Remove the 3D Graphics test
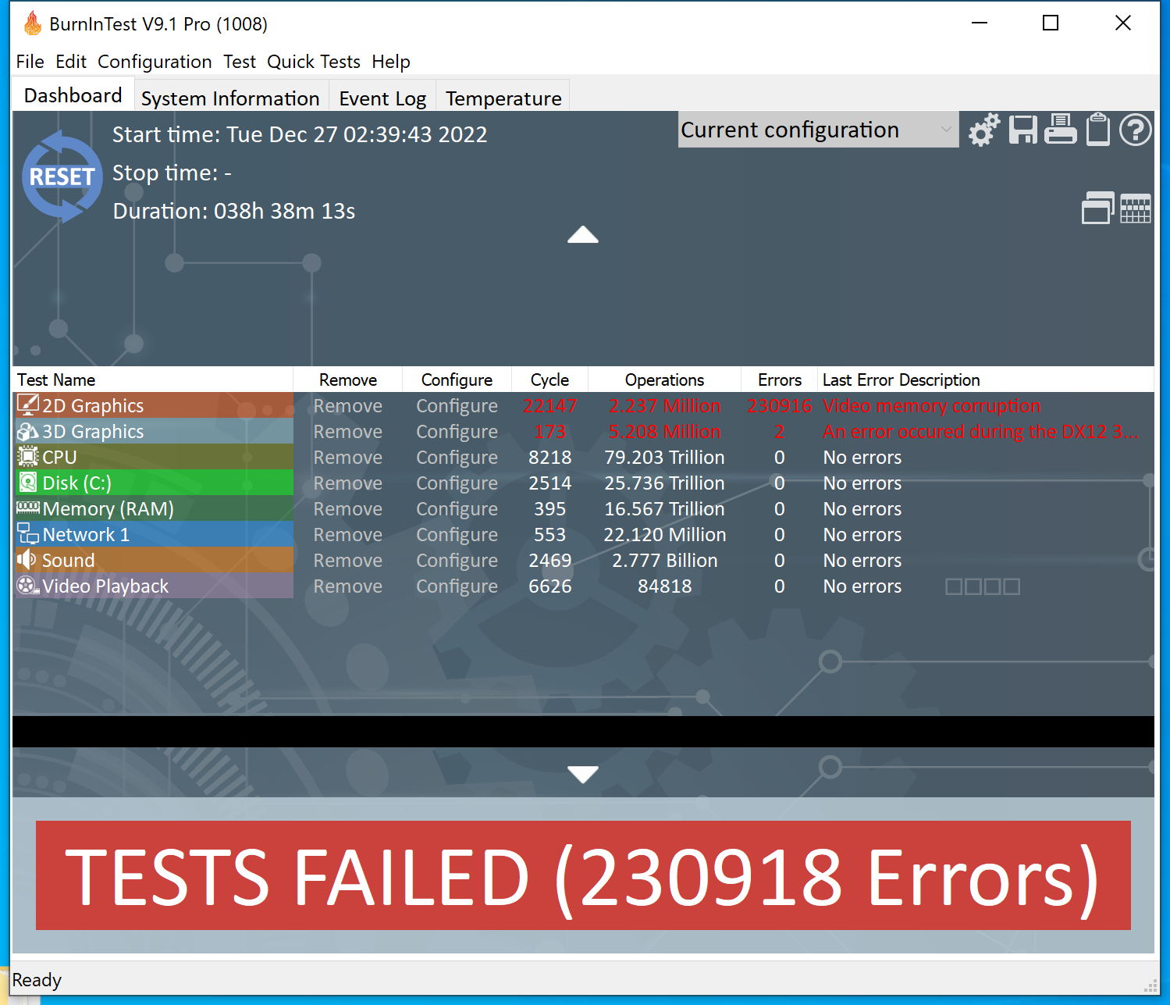Screen dimensions: 1170x1005 (348, 432)
